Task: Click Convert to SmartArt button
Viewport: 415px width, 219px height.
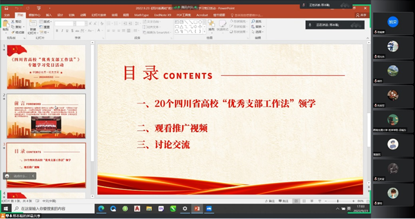Action: point(156,32)
